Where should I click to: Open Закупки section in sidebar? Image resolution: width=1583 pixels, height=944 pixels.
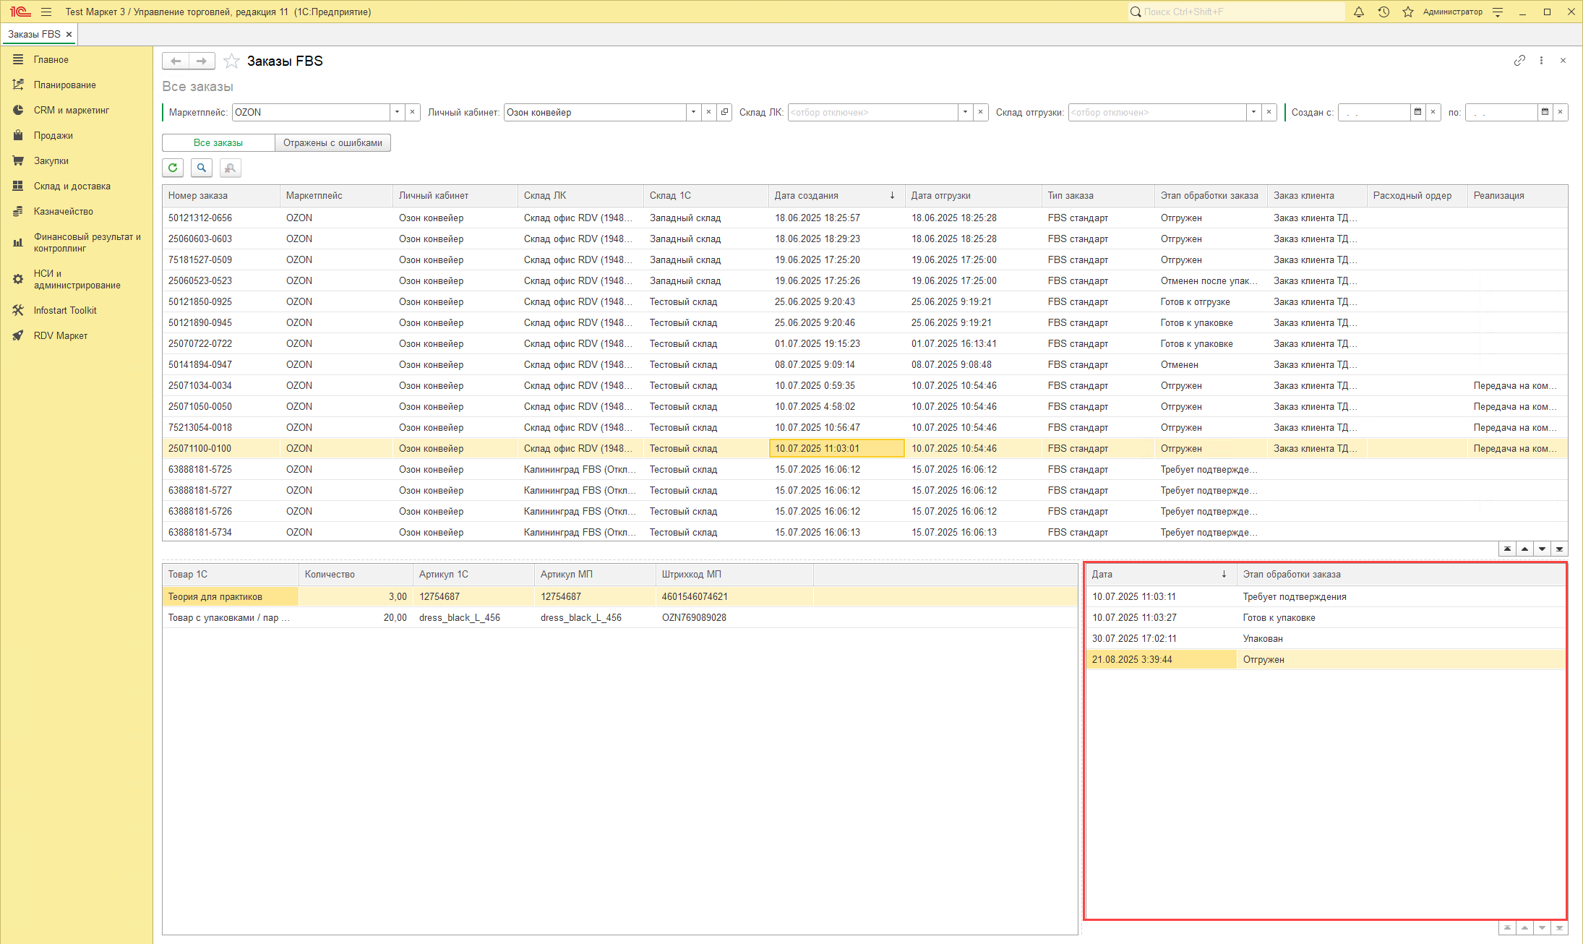[x=77, y=160]
